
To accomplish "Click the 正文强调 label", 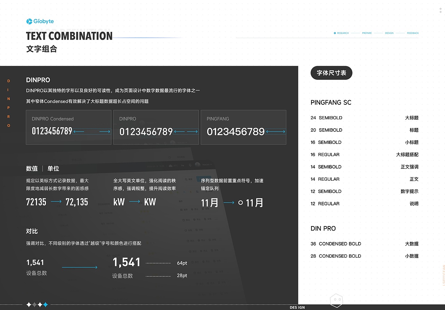I will [410, 167].
